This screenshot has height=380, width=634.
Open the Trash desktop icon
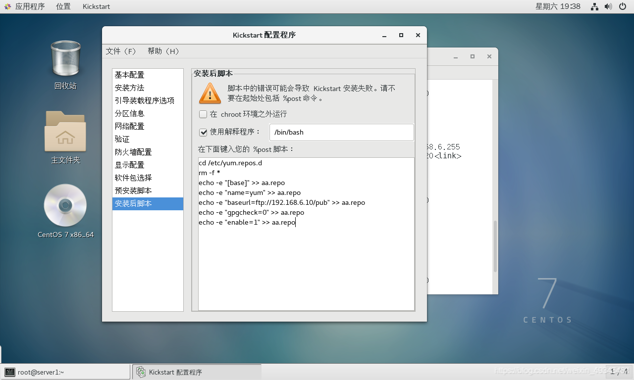65,59
